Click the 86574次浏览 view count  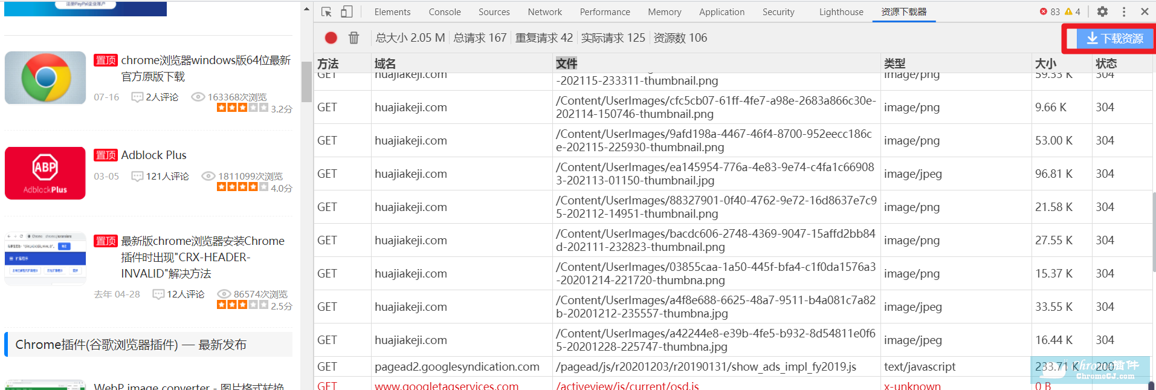(253, 294)
